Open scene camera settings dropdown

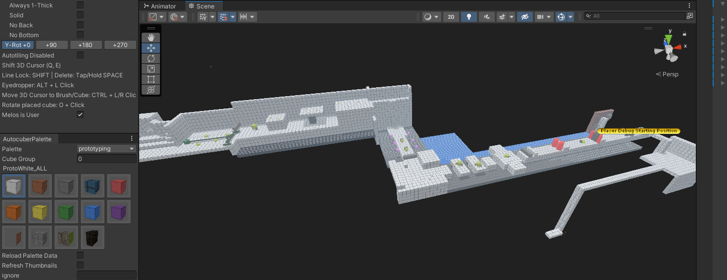pyautogui.click(x=544, y=16)
